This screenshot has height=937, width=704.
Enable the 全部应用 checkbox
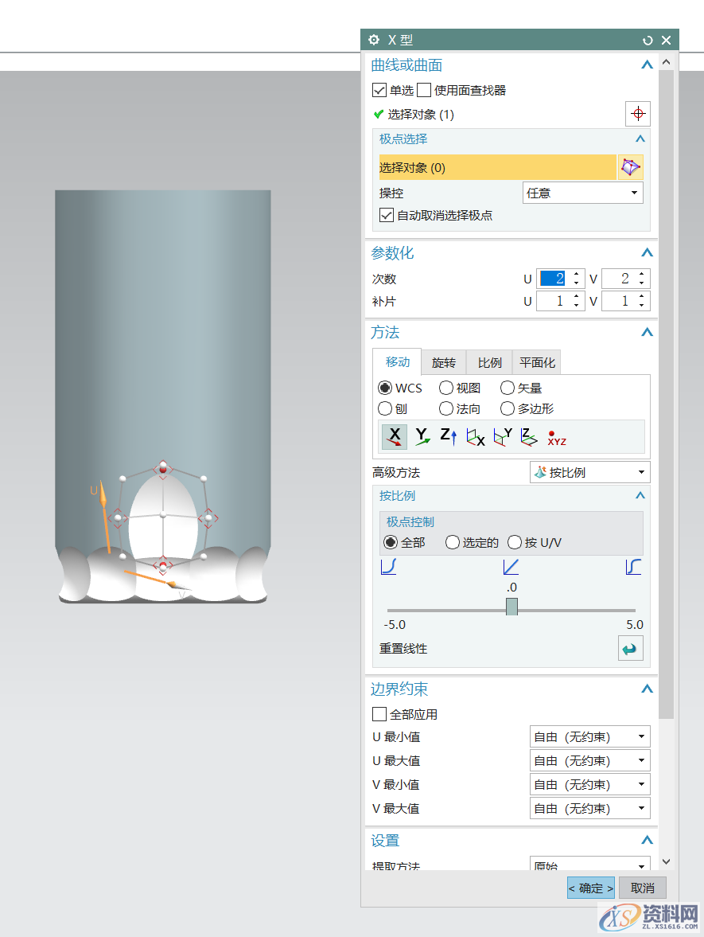click(x=379, y=715)
